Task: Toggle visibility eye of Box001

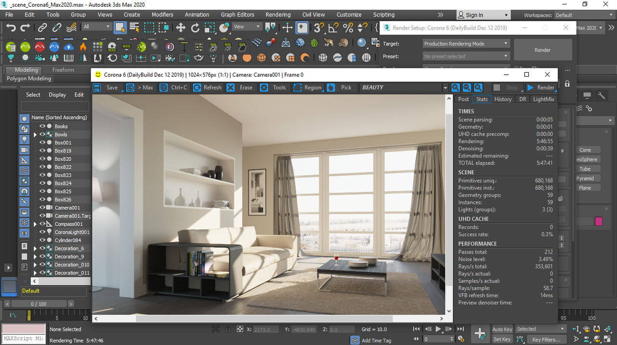Action: [x=42, y=143]
